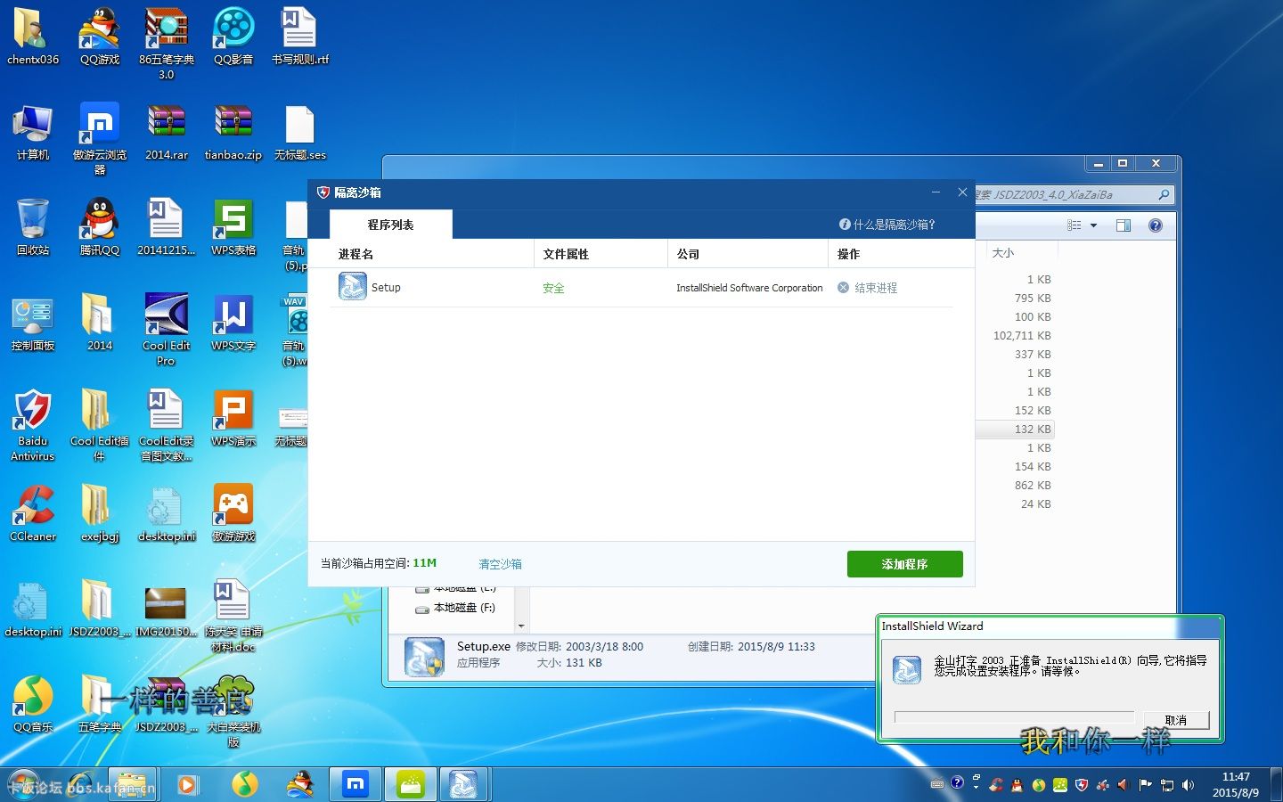Click the Explorer search box

[x=1074, y=194]
